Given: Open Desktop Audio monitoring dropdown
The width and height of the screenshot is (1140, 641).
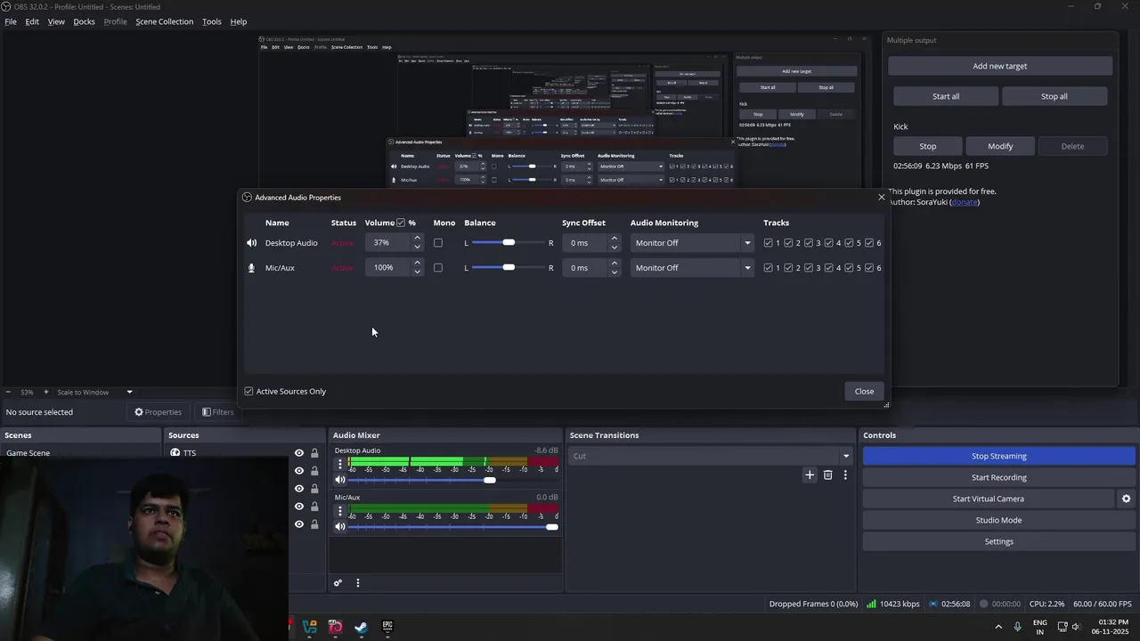Looking at the screenshot, I should [692, 243].
